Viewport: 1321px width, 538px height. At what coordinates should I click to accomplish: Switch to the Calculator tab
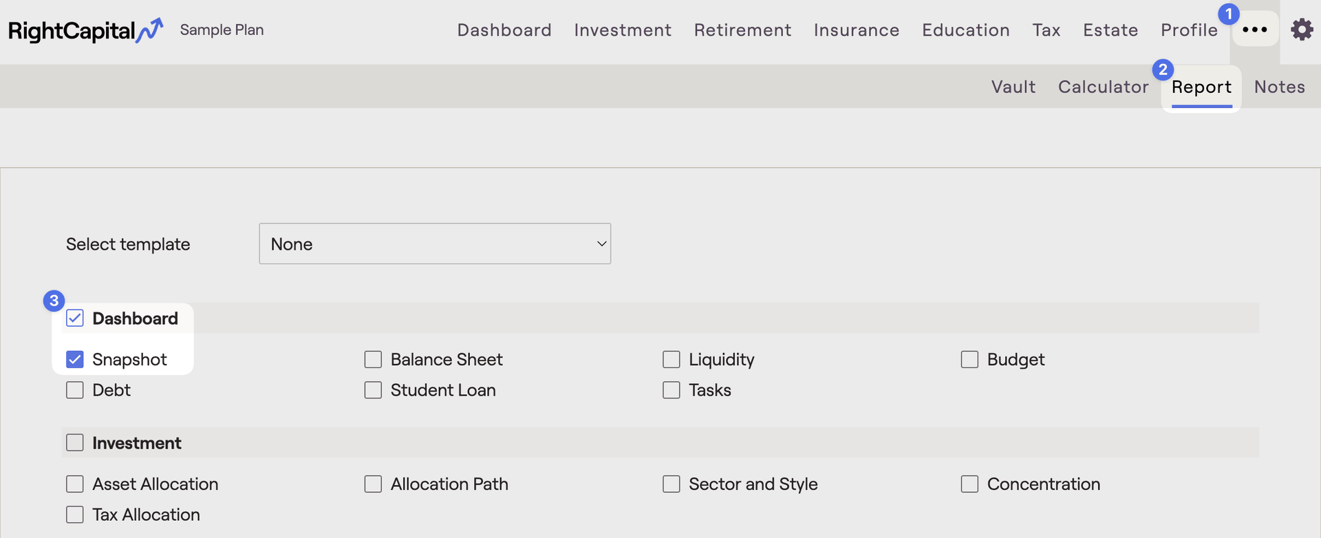[1104, 87]
